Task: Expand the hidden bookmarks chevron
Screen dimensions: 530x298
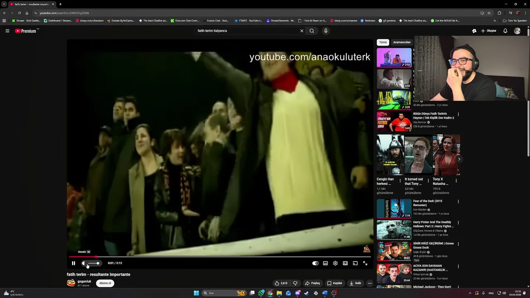Action: [x=495, y=20]
